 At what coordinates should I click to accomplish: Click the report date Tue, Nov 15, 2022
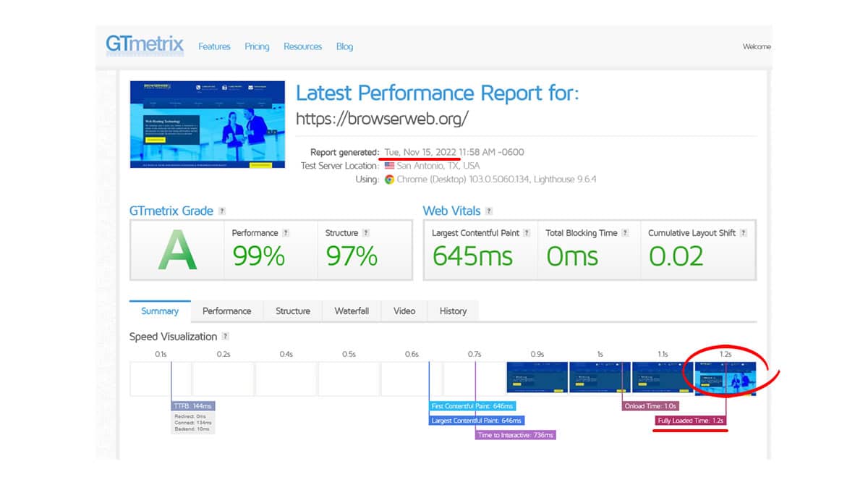[420, 152]
